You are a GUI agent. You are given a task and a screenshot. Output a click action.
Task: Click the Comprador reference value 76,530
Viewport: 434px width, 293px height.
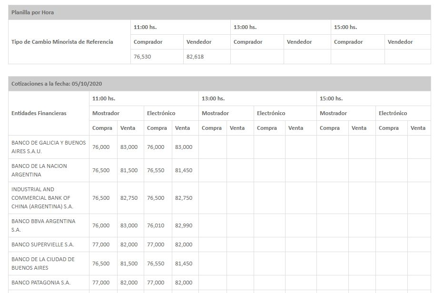pos(141,57)
